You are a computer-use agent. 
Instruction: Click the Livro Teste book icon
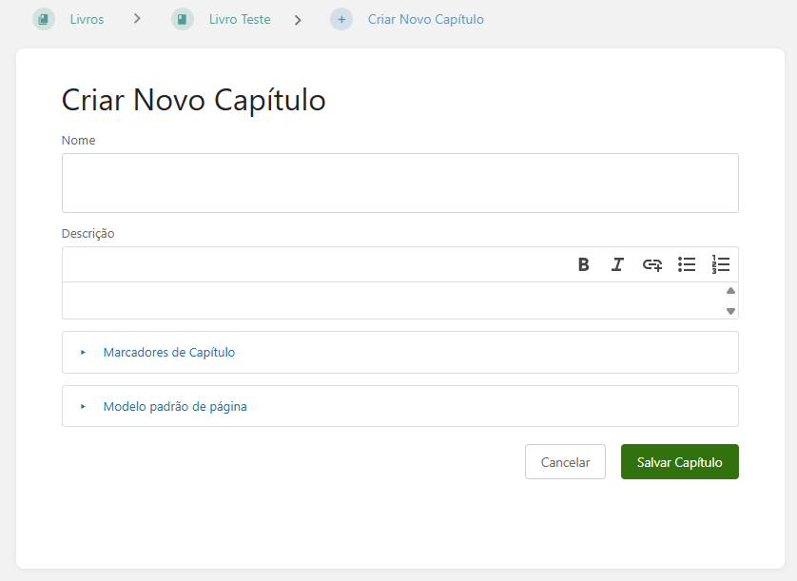click(x=183, y=19)
